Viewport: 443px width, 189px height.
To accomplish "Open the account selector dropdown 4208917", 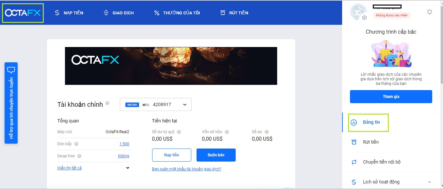I will [156, 104].
